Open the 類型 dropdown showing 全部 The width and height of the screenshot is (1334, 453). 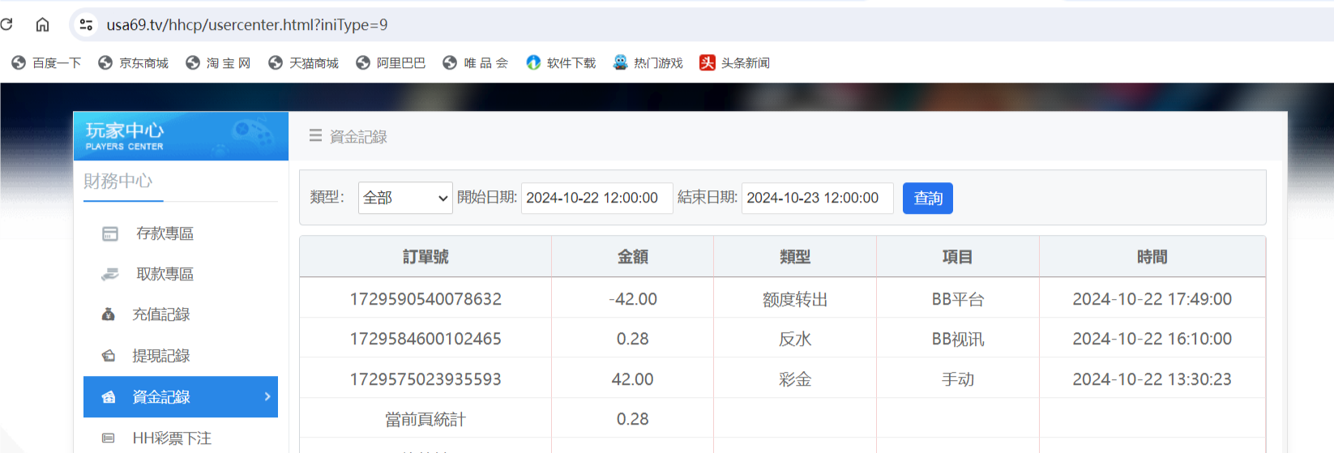click(x=405, y=198)
